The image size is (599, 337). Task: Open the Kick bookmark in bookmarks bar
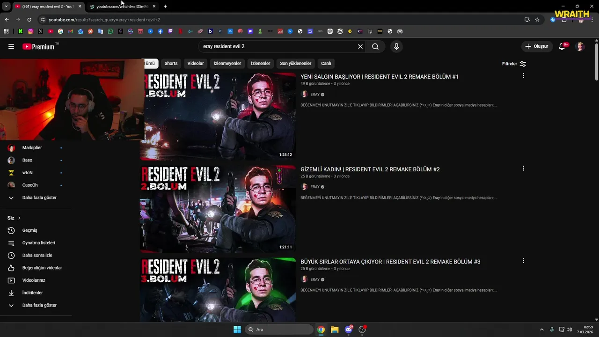(20, 31)
